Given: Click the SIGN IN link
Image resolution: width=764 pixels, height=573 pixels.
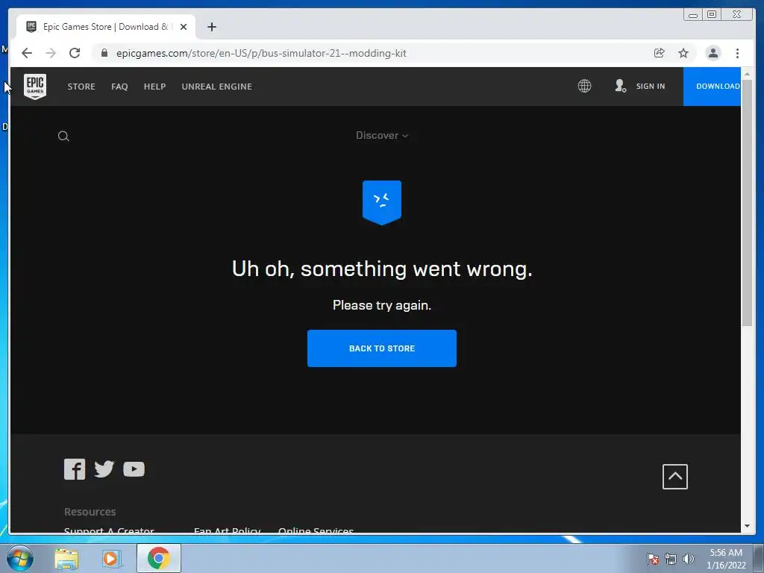Looking at the screenshot, I should click(x=651, y=87).
